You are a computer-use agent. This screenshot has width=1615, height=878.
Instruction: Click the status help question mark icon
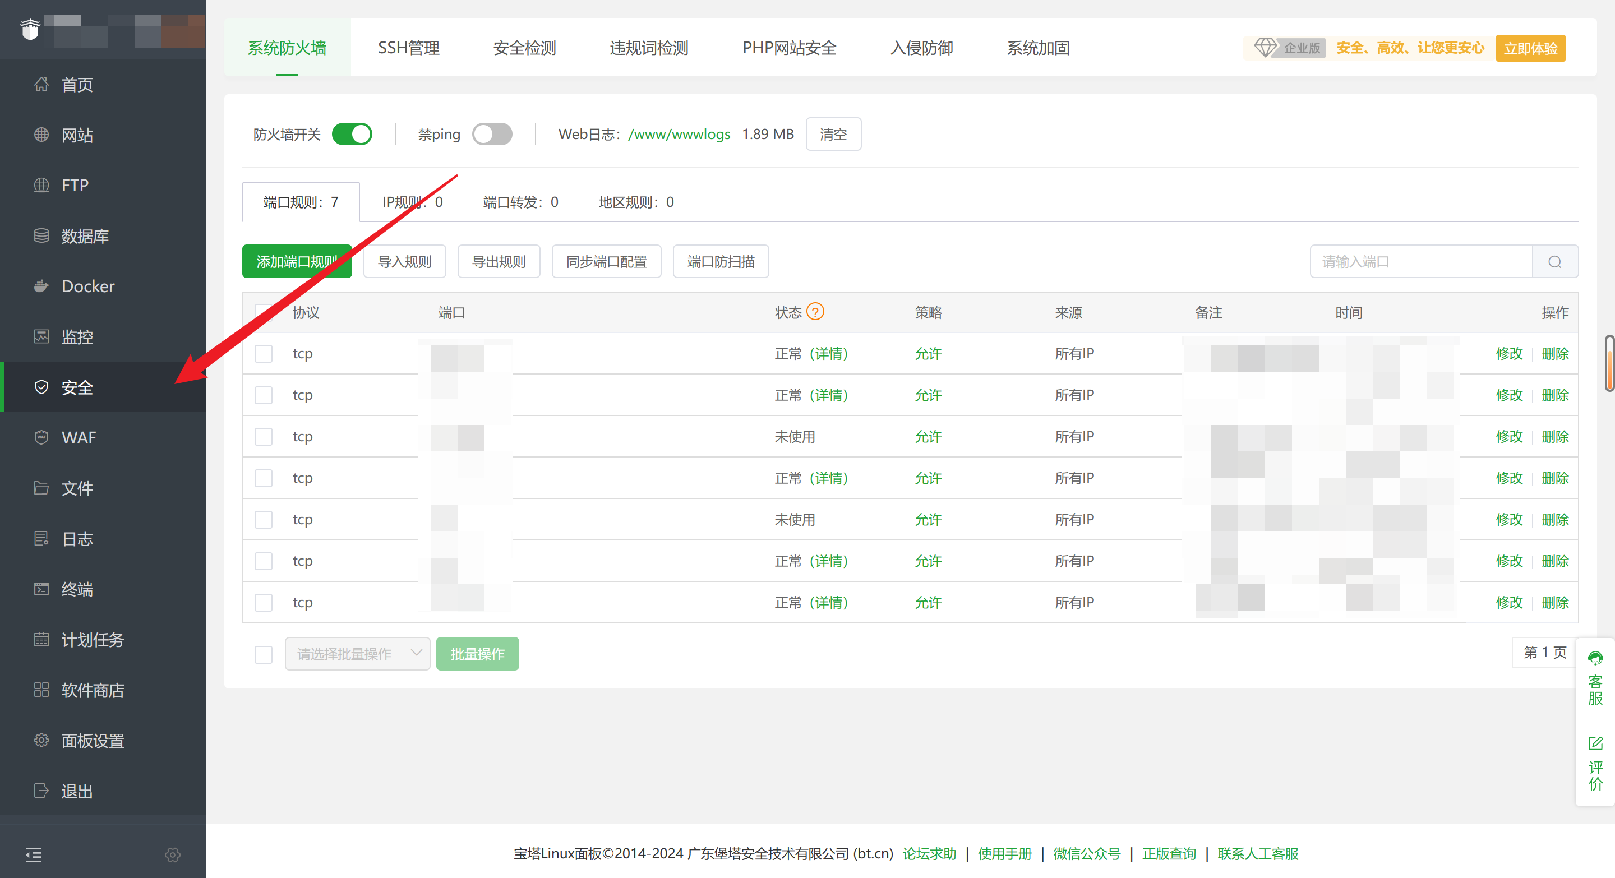pyautogui.click(x=815, y=312)
